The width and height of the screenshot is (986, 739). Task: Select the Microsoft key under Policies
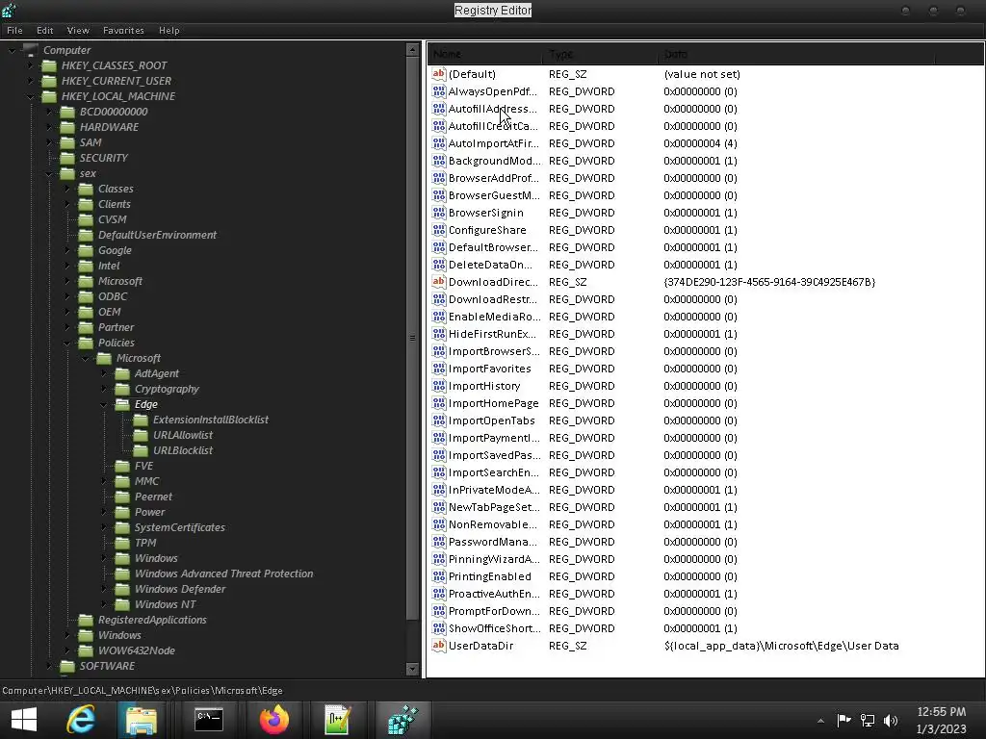[x=139, y=358]
